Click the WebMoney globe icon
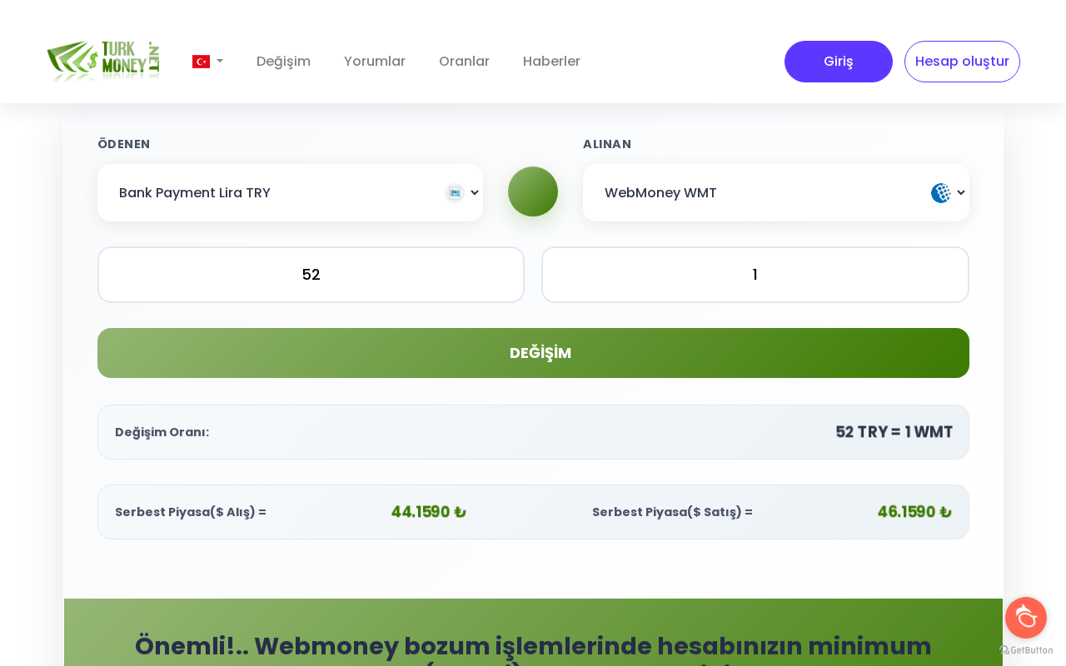 coord(941,193)
